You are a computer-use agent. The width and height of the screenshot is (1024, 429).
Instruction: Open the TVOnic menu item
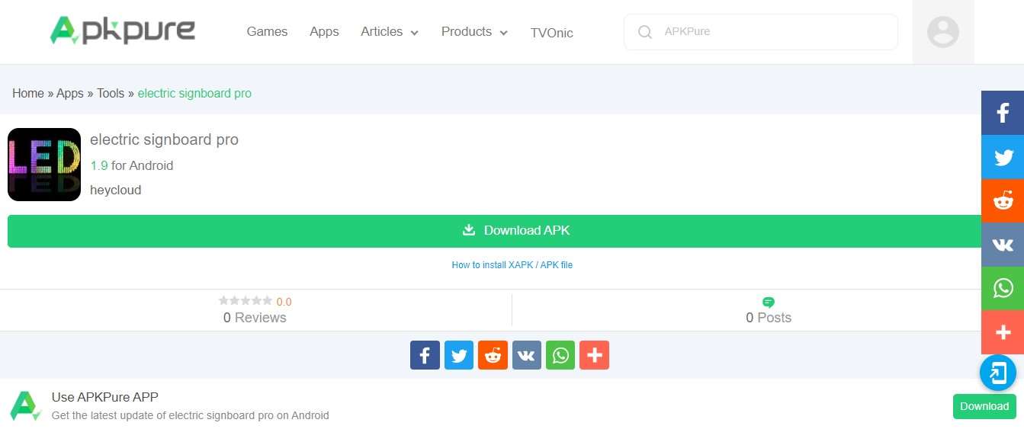click(x=551, y=33)
